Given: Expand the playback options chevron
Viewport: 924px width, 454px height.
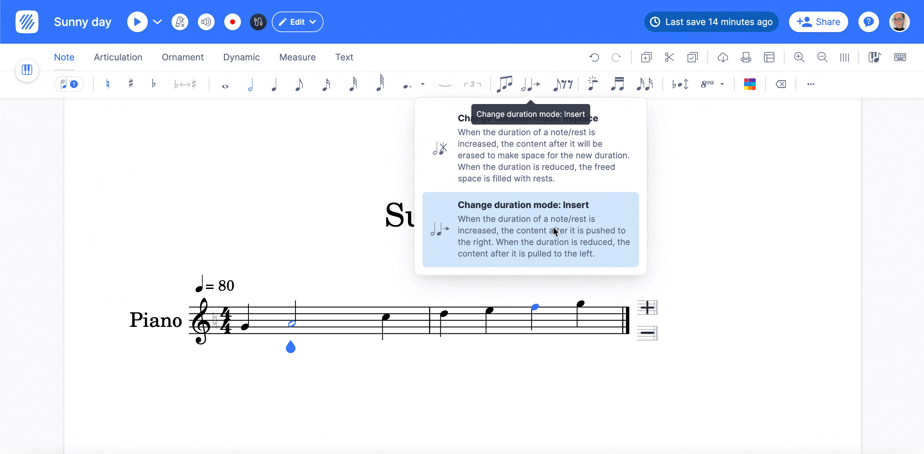Looking at the screenshot, I should [157, 22].
